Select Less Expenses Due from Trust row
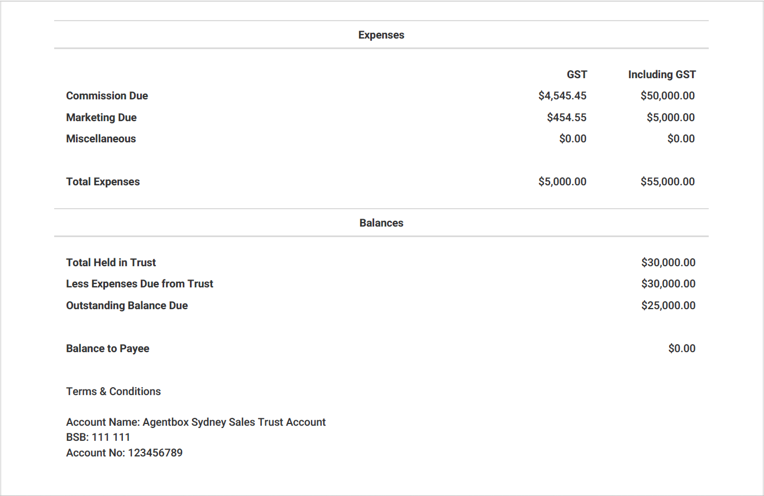 coord(381,284)
